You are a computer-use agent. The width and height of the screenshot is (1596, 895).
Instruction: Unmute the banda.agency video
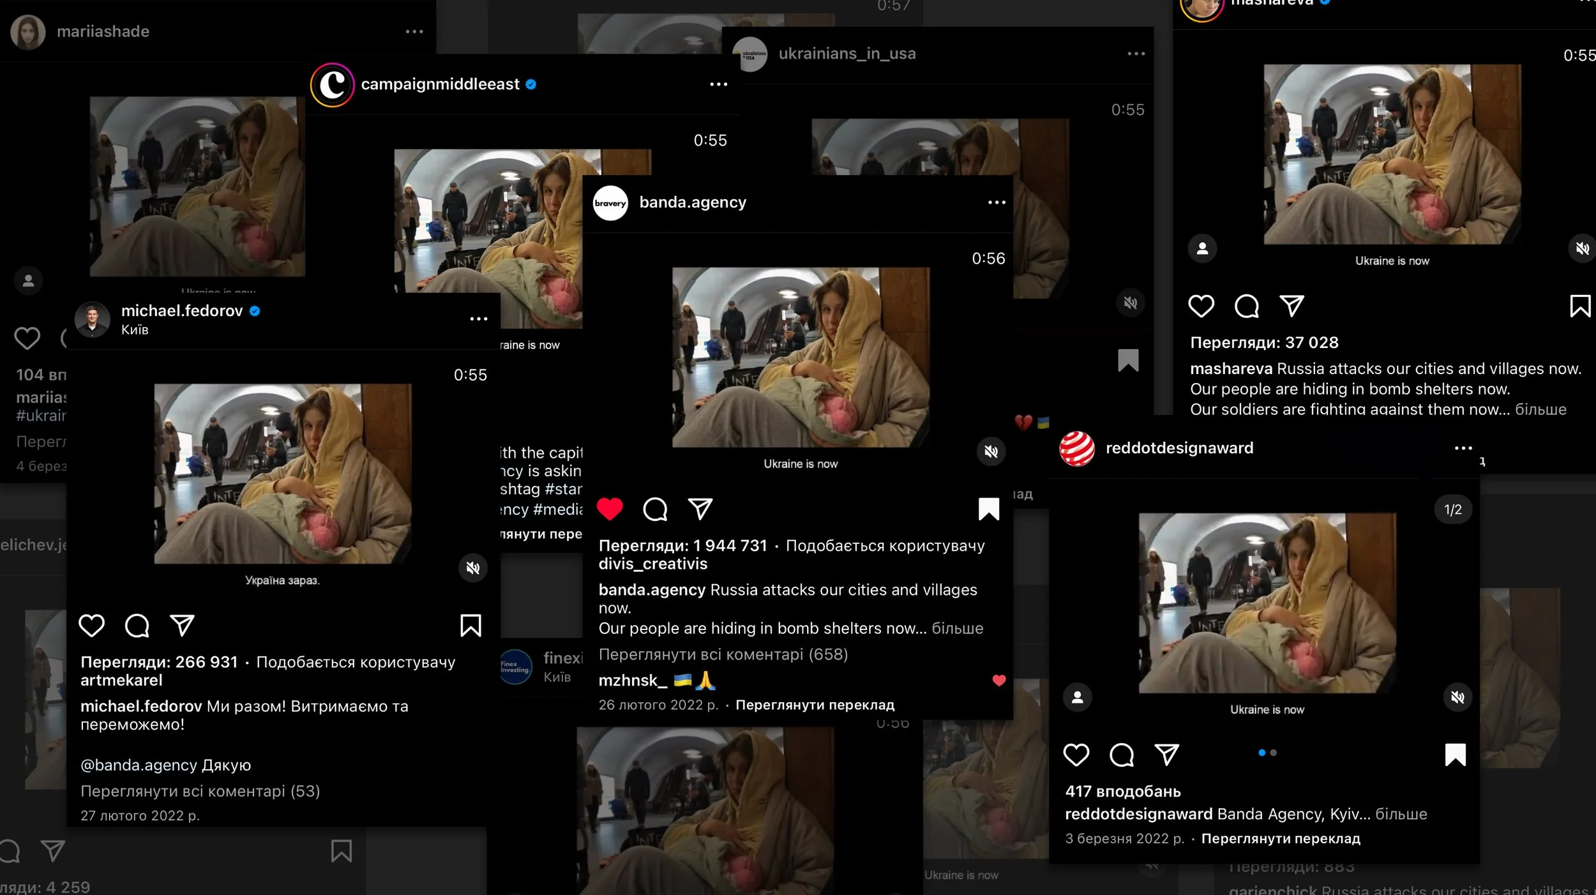991,452
